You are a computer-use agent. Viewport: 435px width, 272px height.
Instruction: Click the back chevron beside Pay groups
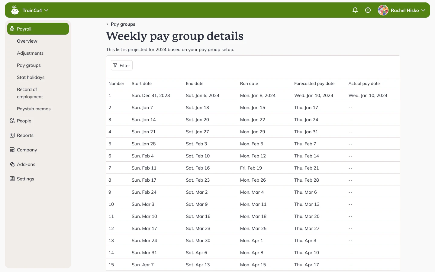[x=107, y=24]
